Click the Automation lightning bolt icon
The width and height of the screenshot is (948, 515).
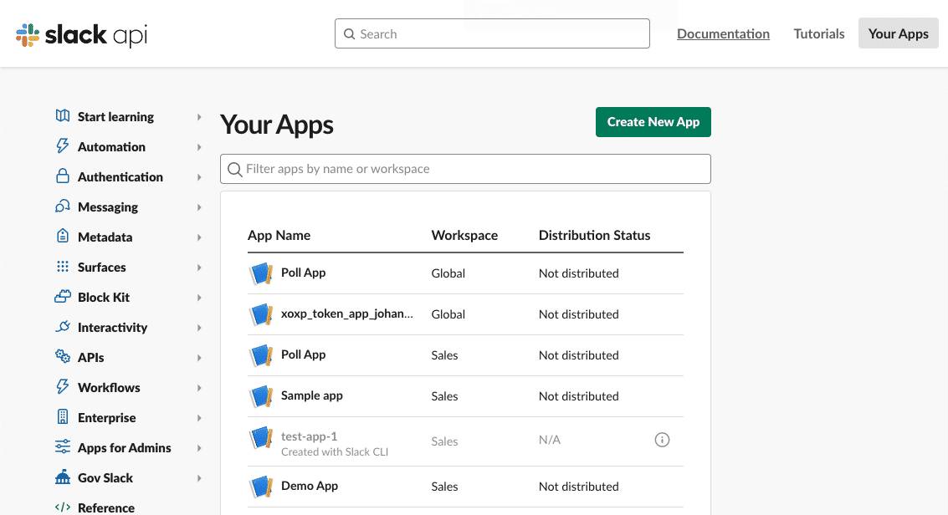(62, 145)
